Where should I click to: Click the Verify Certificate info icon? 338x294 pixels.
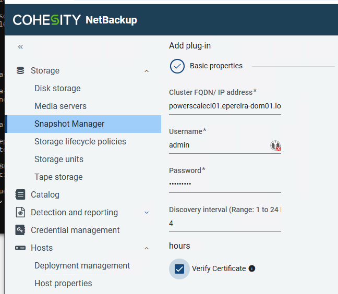tap(252, 268)
